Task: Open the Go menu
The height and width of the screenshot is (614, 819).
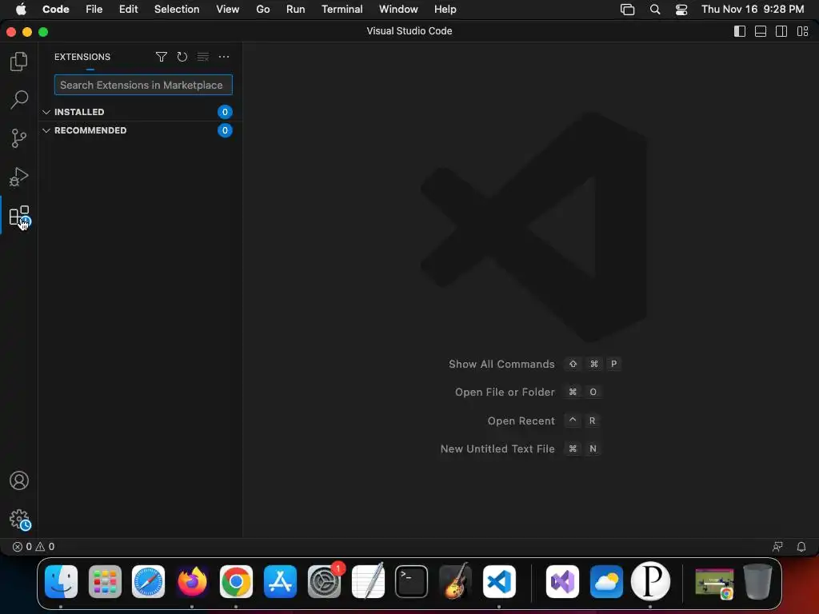Action: coord(262,9)
